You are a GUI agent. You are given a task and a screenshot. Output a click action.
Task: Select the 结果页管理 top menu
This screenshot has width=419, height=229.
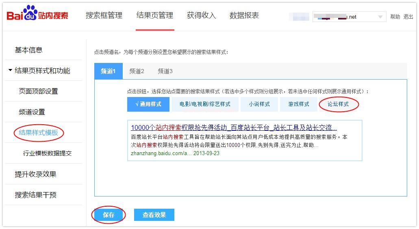pos(155,15)
